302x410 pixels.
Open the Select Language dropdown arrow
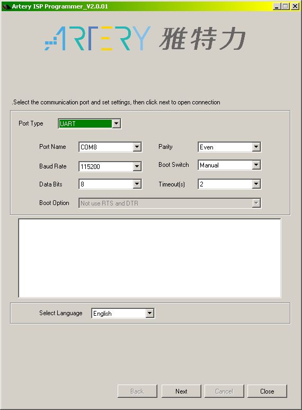(x=149, y=313)
